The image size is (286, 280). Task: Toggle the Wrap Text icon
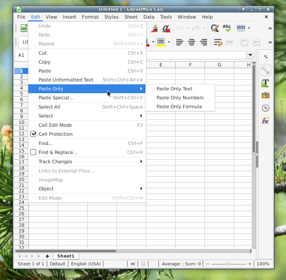[x=218, y=42]
